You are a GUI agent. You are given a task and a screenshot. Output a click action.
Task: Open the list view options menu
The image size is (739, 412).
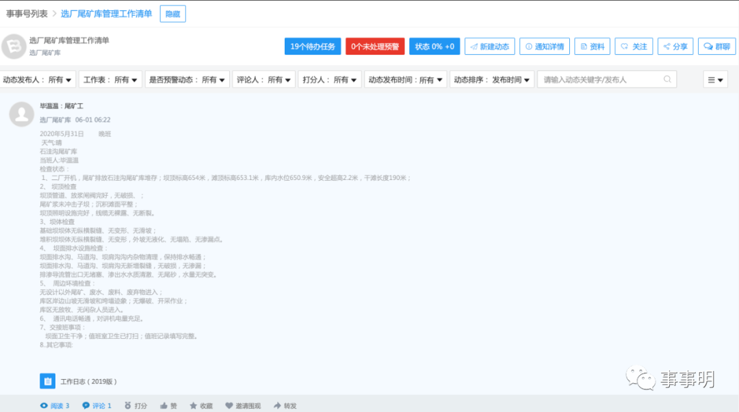coord(715,80)
